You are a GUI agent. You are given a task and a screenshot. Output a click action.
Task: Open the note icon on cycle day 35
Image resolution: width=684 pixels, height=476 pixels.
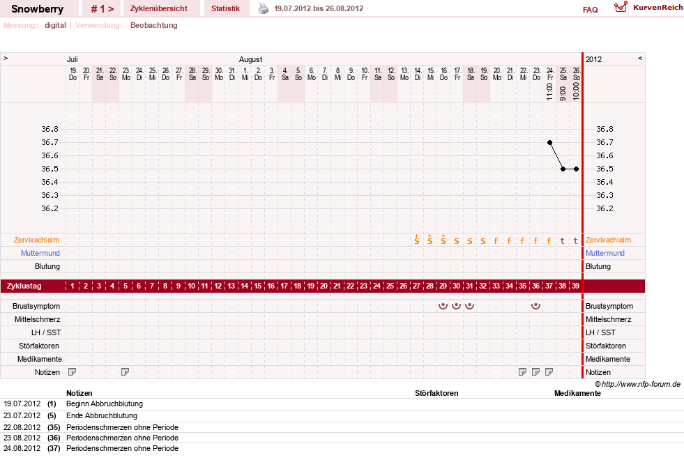pos(523,372)
